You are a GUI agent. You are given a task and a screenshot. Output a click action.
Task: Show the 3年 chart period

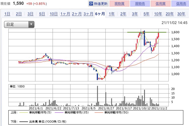pyautogui.click(x=135, y=14)
